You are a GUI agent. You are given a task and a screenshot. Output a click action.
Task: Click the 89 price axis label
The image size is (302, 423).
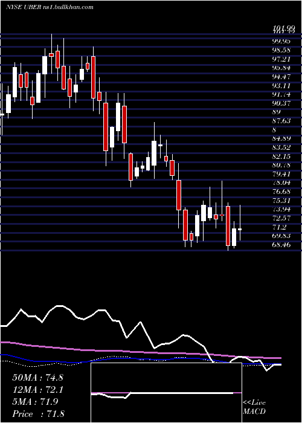point(277,112)
